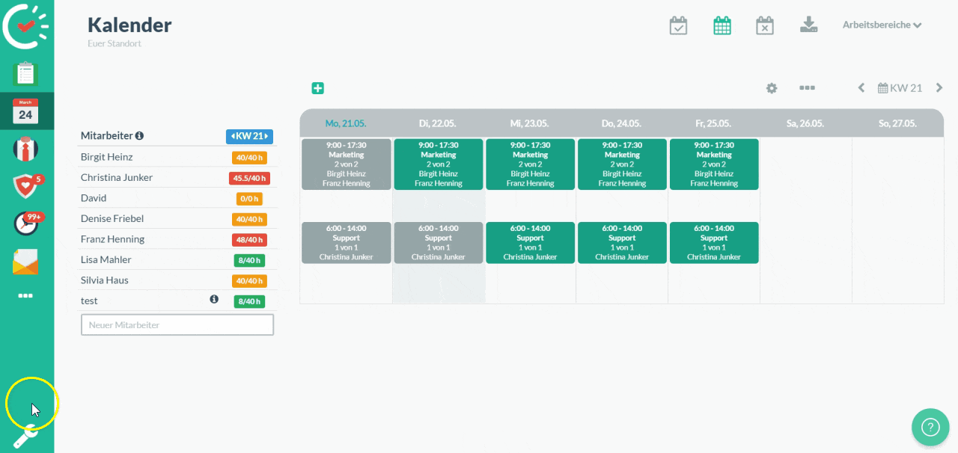Open the clipboard task list in sidebar
958x453 pixels.
coord(25,74)
